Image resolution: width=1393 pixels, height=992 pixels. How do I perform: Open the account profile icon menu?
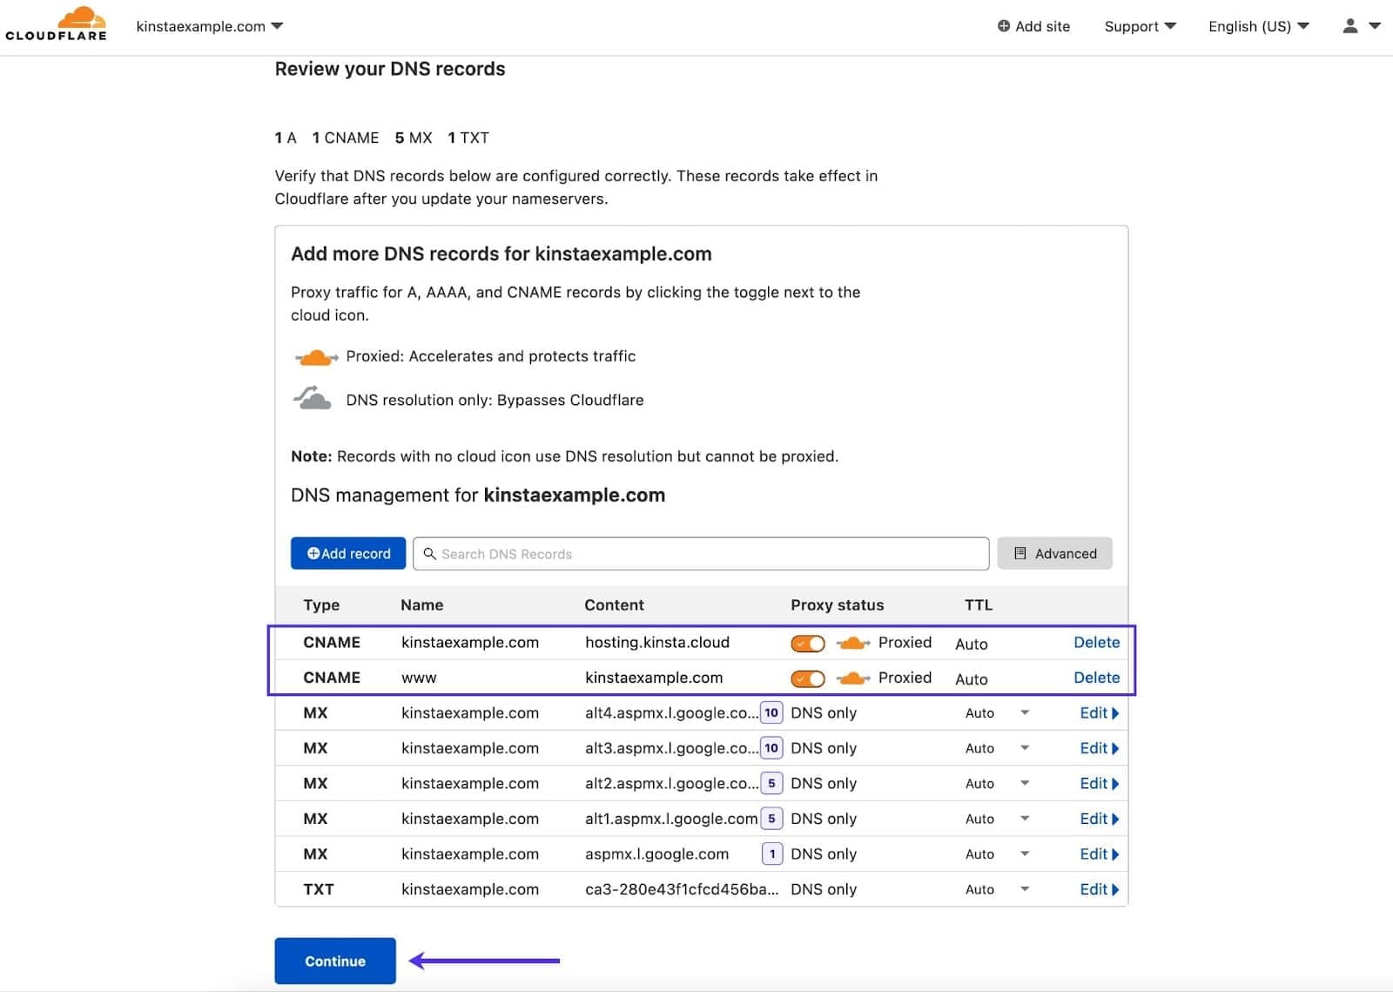click(x=1351, y=26)
